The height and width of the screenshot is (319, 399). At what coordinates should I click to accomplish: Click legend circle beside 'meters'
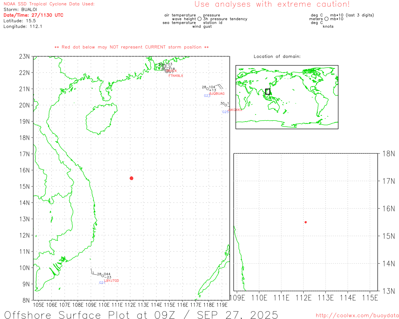[x=326, y=19]
